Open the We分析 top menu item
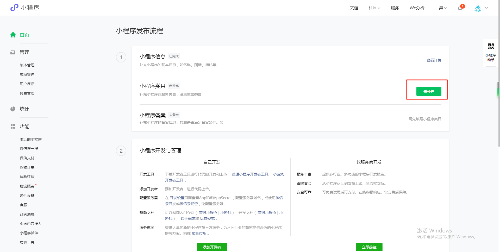 (417, 8)
